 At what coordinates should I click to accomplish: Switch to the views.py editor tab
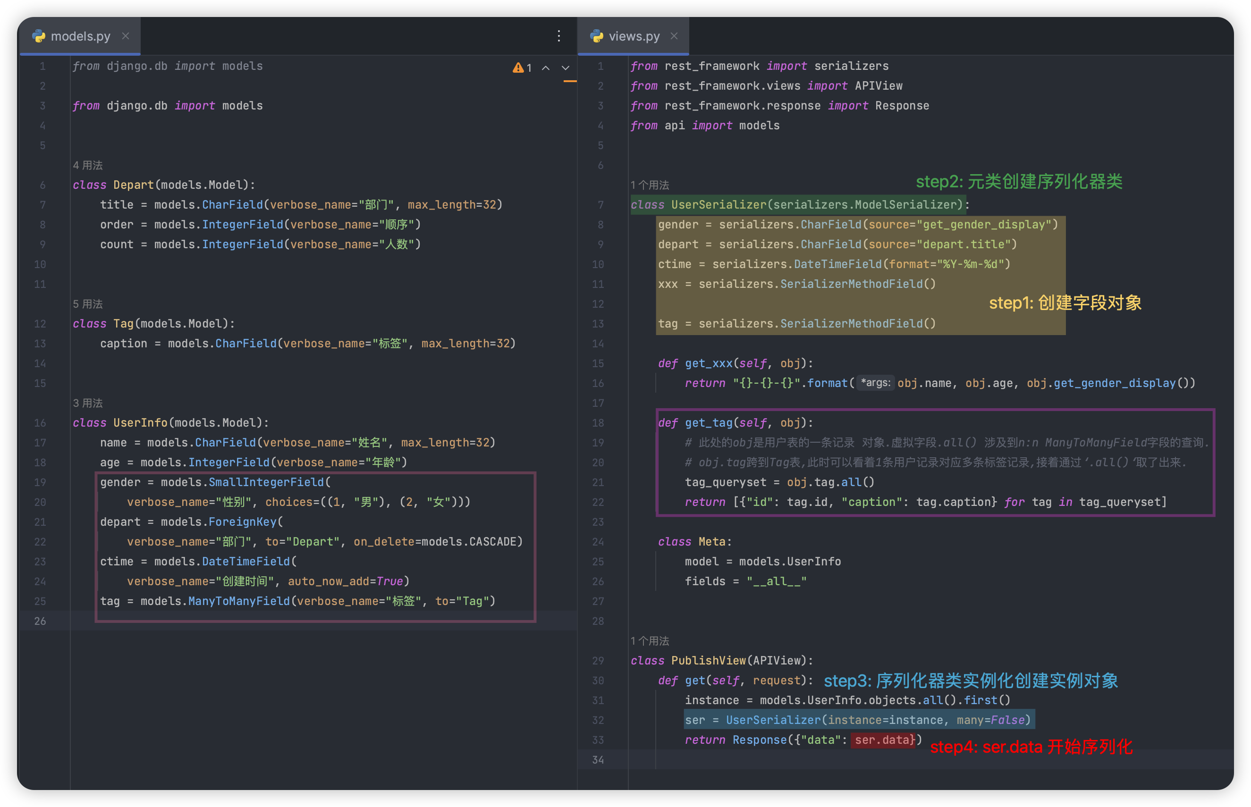(634, 36)
